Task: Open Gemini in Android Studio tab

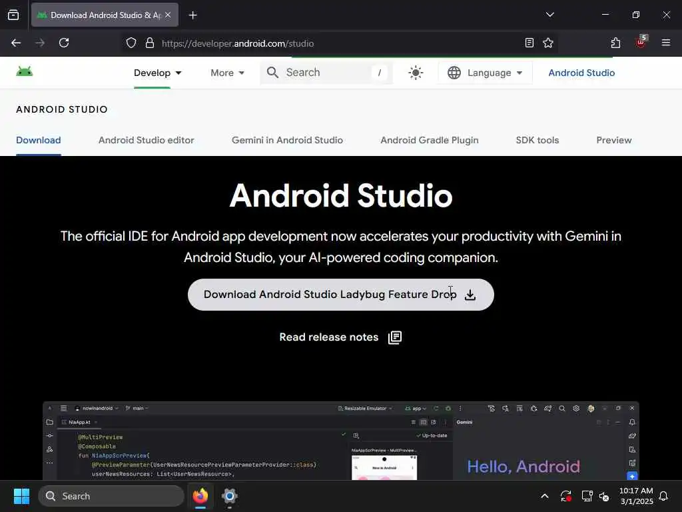Action: (x=287, y=140)
